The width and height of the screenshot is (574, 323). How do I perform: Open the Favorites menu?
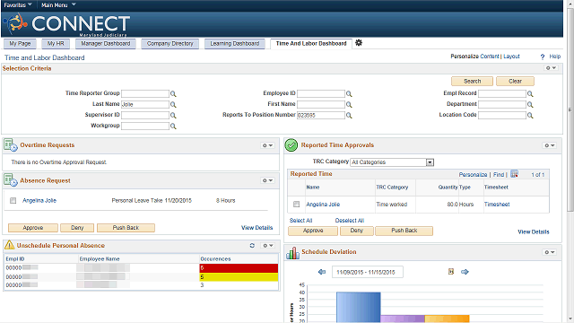coord(18,4)
